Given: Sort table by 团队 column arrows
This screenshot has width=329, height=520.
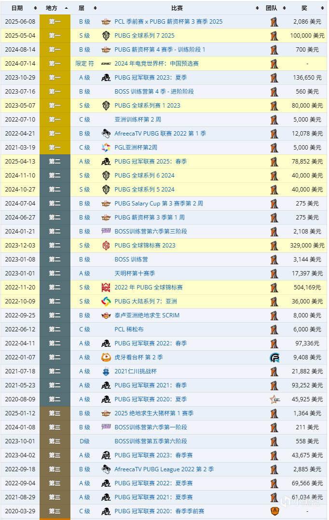Looking at the screenshot, I should point(284,8).
